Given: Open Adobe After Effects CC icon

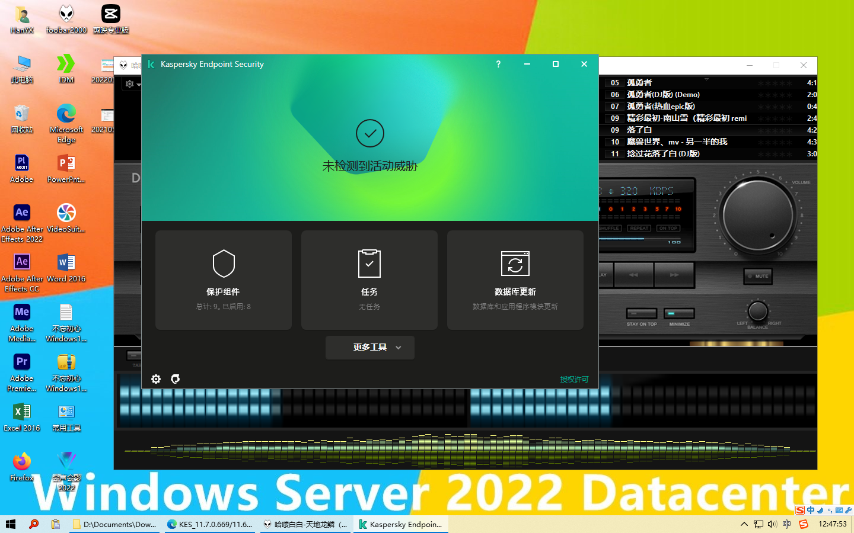Looking at the screenshot, I should pos(22,272).
